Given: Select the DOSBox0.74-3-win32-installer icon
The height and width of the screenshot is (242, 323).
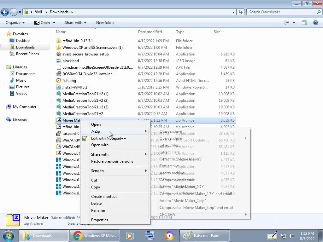Looking at the screenshot, I should (58, 74).
